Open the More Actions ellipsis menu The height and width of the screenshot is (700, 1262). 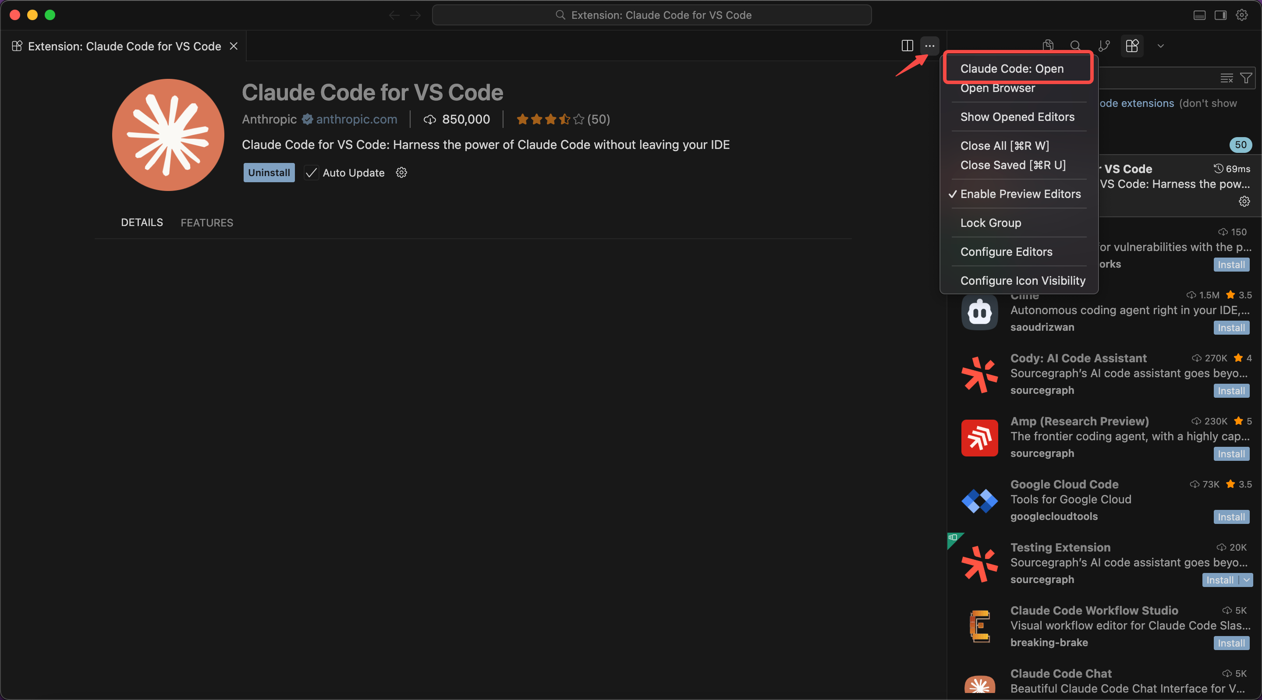(929, 46)
